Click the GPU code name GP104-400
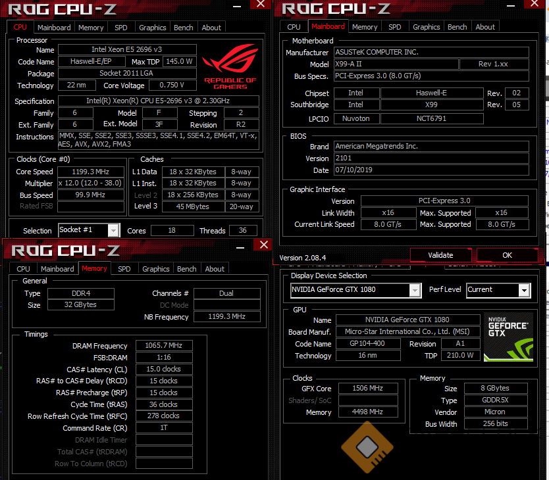 click(367, 343)
